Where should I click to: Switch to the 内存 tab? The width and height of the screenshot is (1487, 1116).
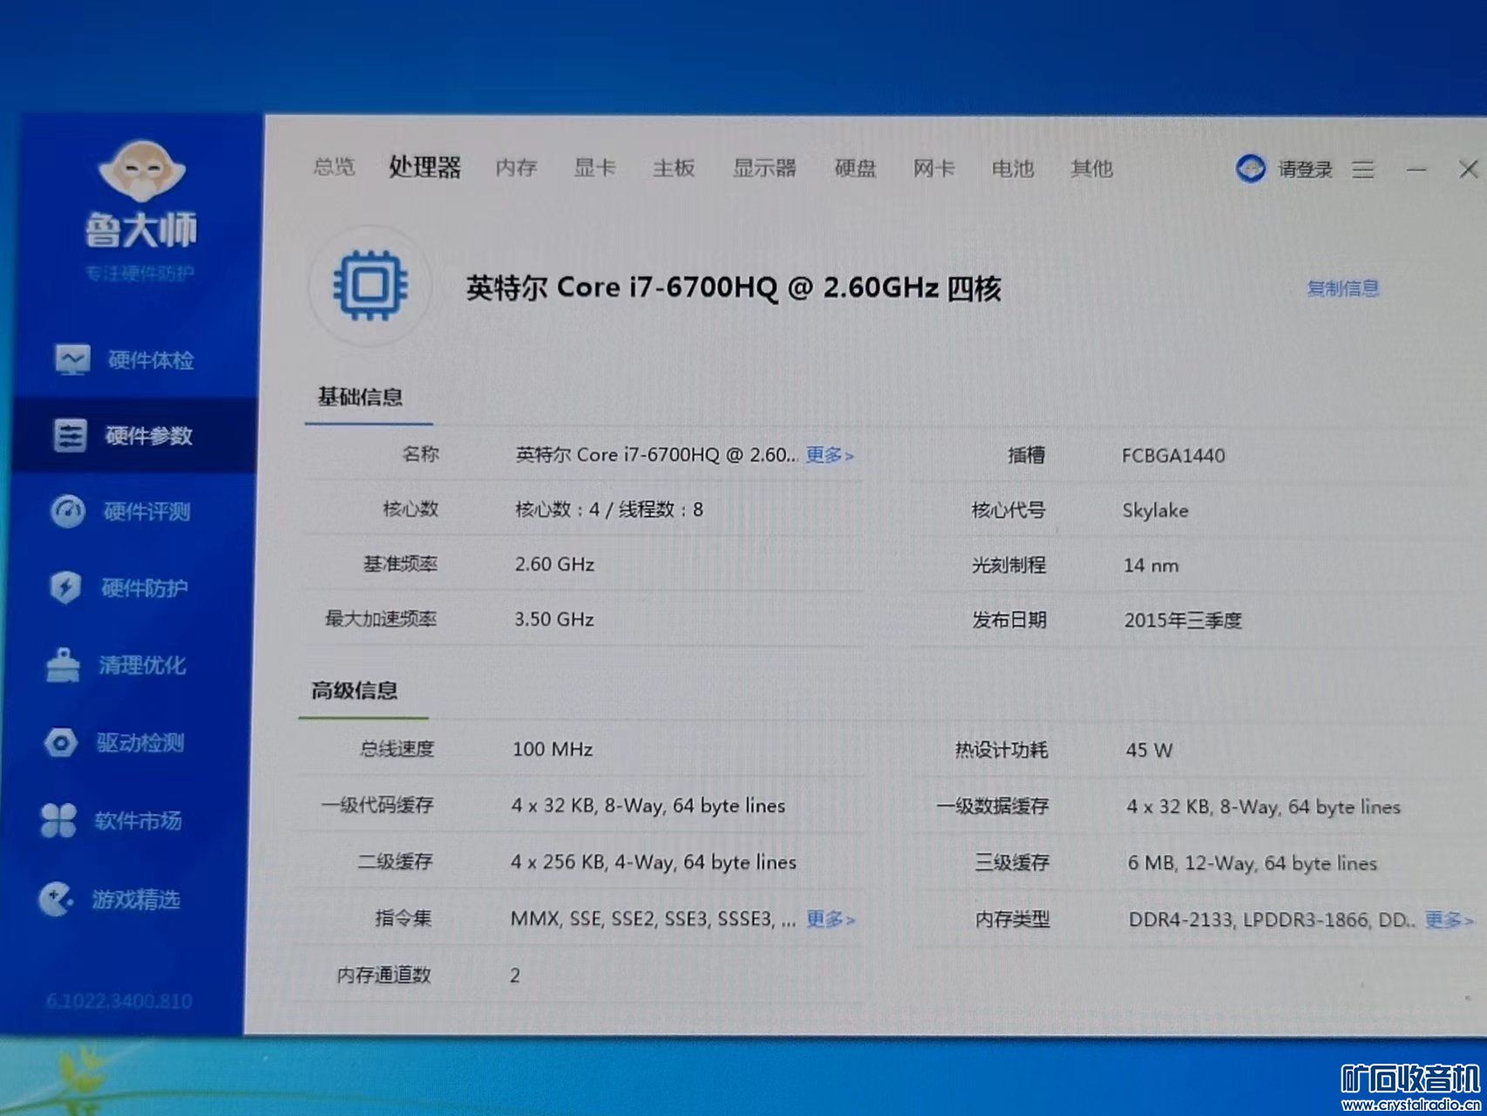516,167
